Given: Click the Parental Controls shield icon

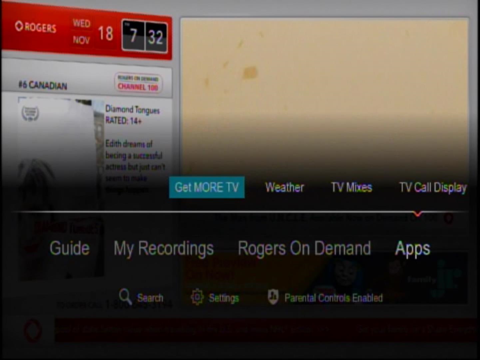Looking at the screenshot, I should click(273, 297).
